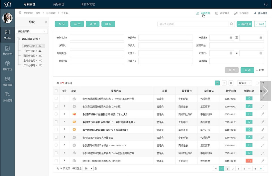The height and width of the screenshot is (176, 272).
Task: Click the 查询 button
Action: [247, 70]
